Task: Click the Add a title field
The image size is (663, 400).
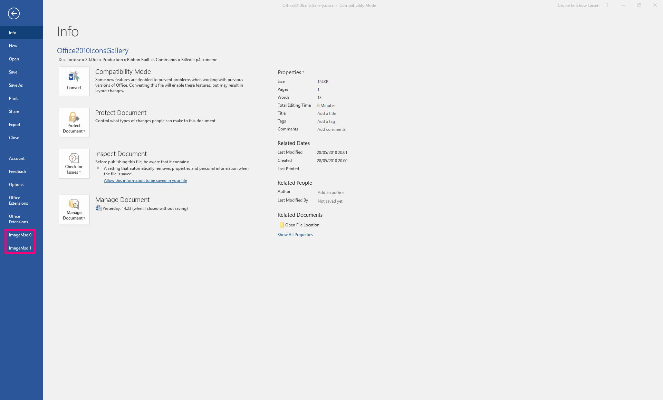Action: [x=327, y=114]
